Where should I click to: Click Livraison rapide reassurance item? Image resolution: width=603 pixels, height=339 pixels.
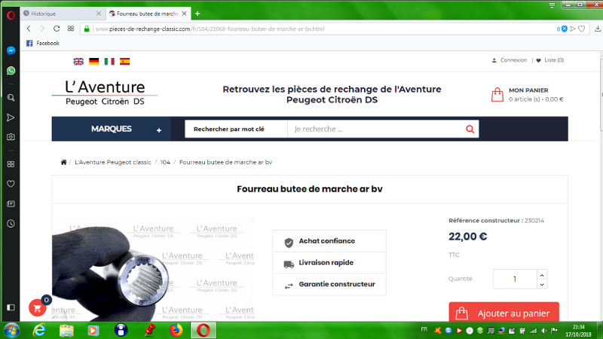pyautogui.click(x=329, y=263)
